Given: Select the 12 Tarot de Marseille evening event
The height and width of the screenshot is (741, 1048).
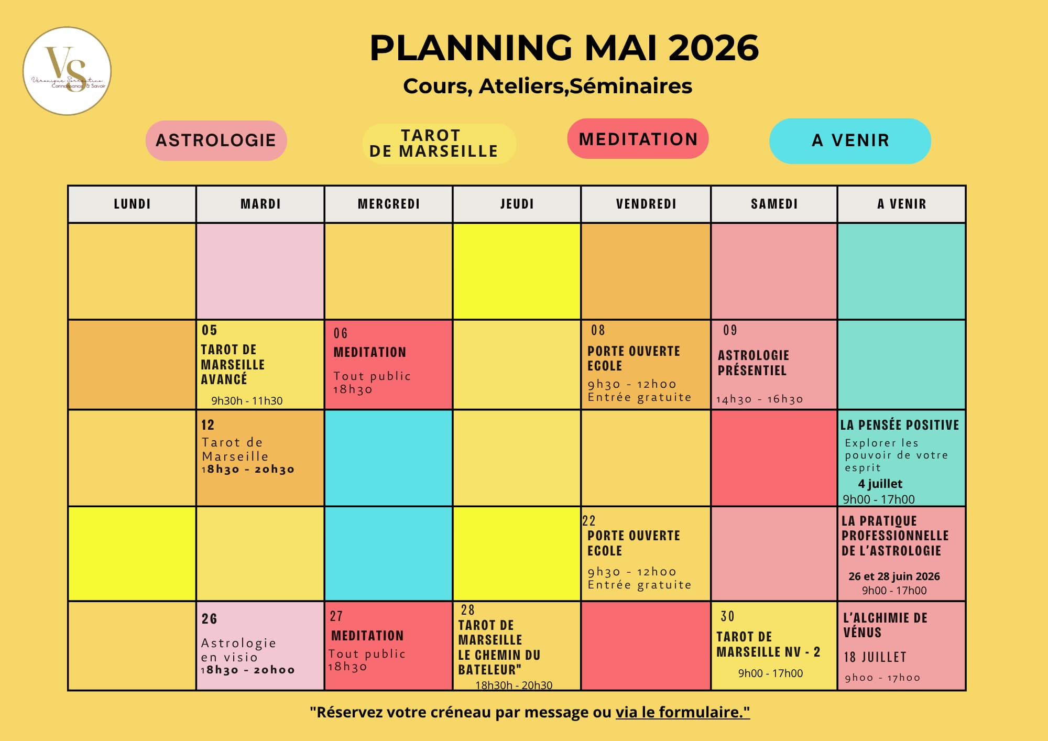Looking at the screenshot, I should tap(260, 457).
